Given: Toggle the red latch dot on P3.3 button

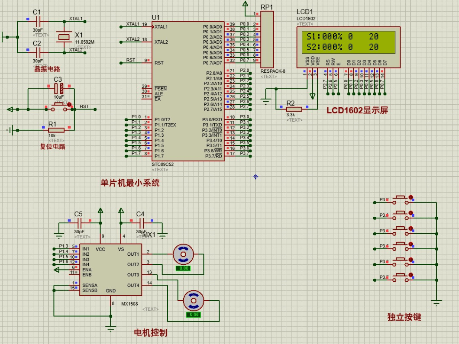Looking at the screenshot, I should pyautogui.click(x=411, y=212).
